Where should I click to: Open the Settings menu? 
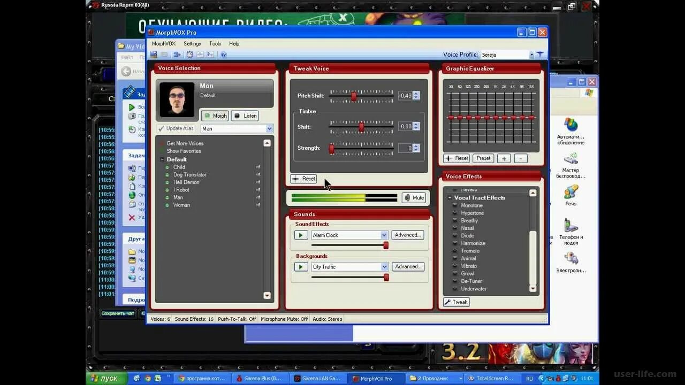click(192, 44)
